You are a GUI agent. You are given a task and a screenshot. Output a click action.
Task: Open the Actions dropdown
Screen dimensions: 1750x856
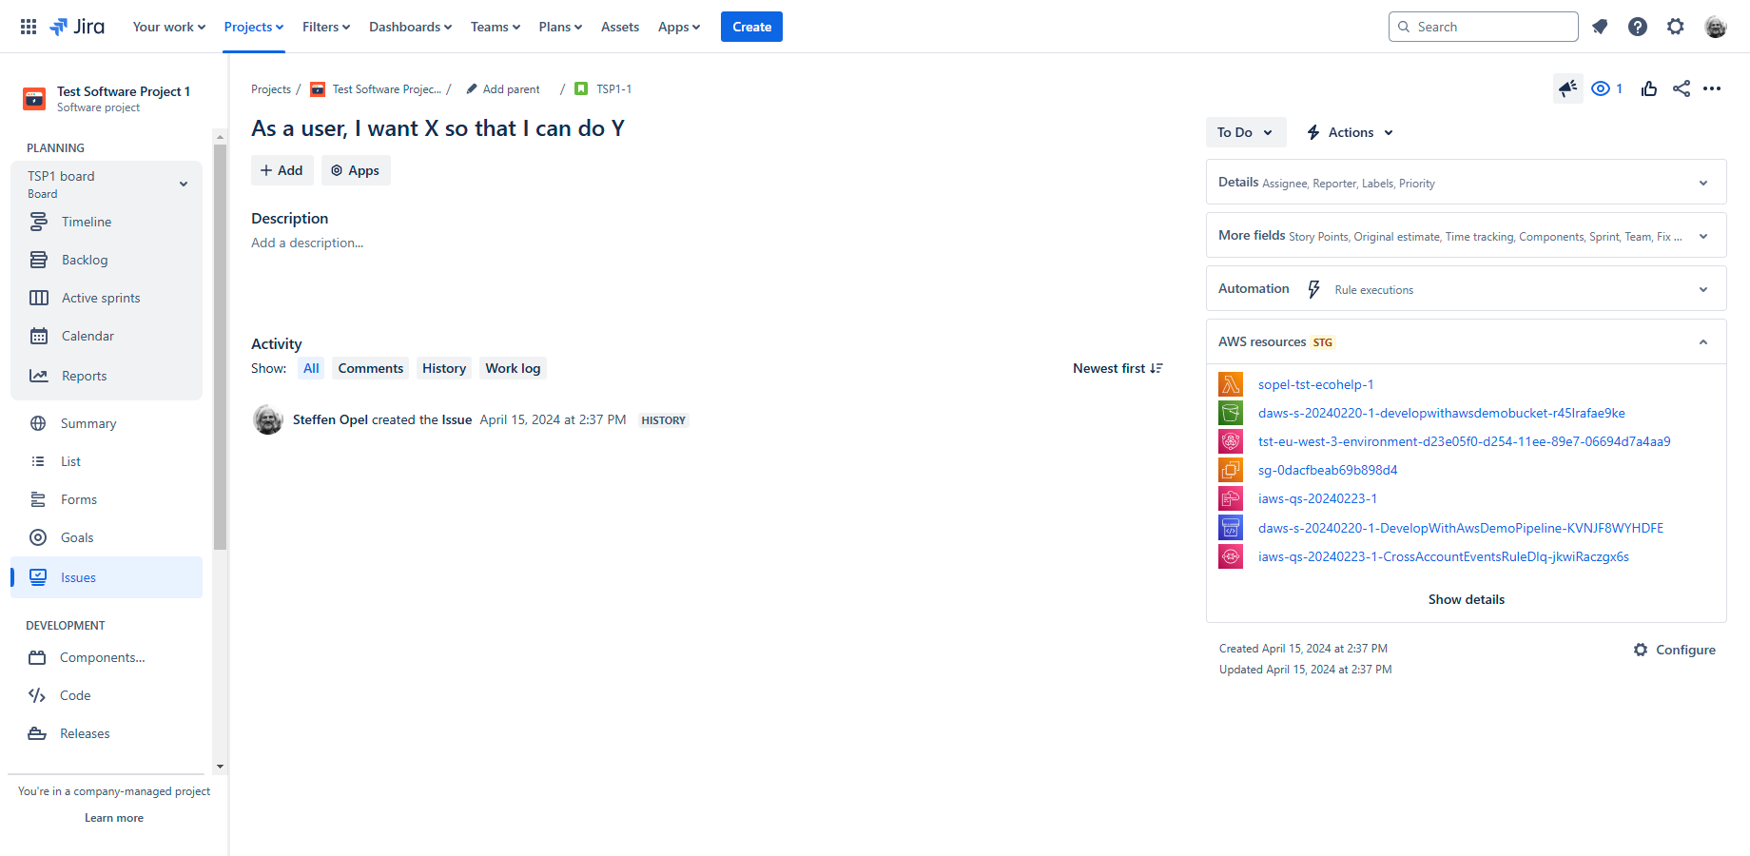coord(1351,132)
